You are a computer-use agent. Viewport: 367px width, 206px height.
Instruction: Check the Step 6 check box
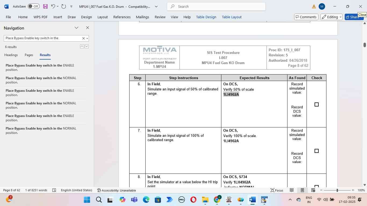point(316,105)
